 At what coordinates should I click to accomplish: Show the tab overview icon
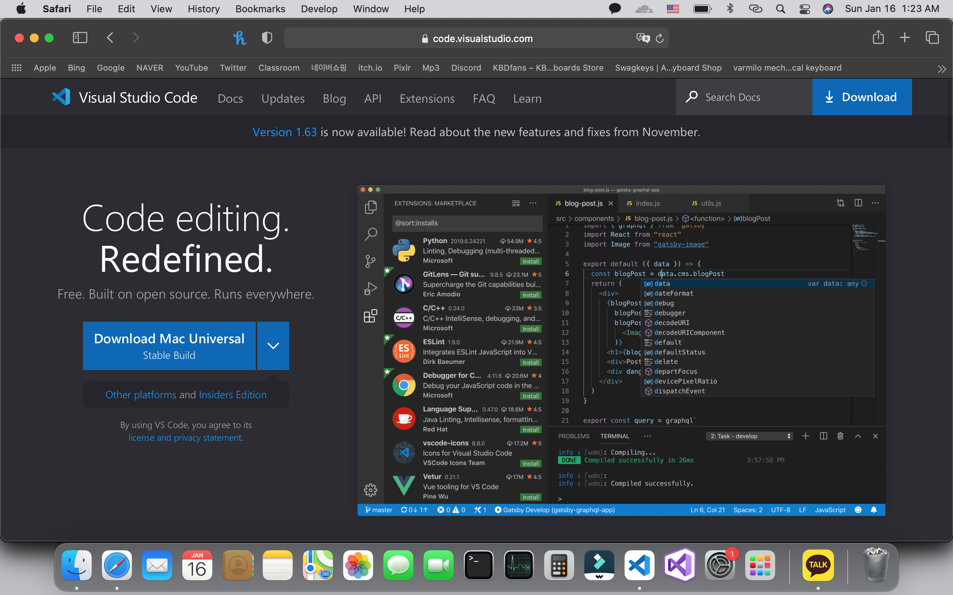point(932,38)
